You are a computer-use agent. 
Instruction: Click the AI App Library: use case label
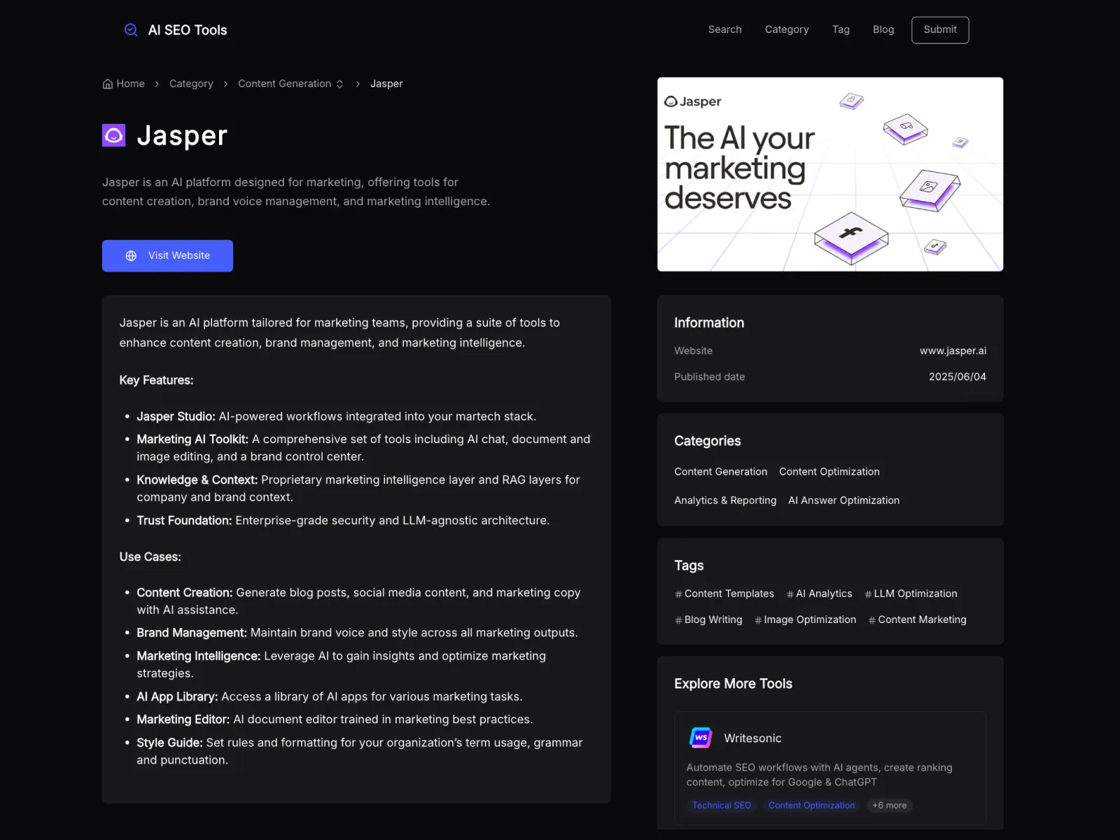point(177,696)
